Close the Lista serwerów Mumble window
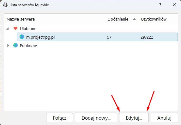This screenshot has height=125, width=181. click(x=174, y=5)
